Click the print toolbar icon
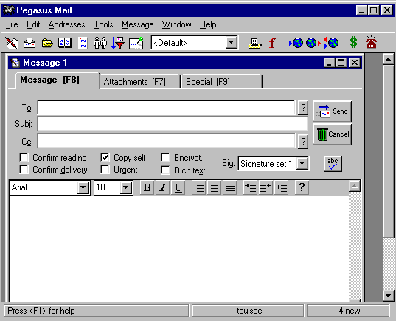This screenshot has width=396, height=321. 254,44
